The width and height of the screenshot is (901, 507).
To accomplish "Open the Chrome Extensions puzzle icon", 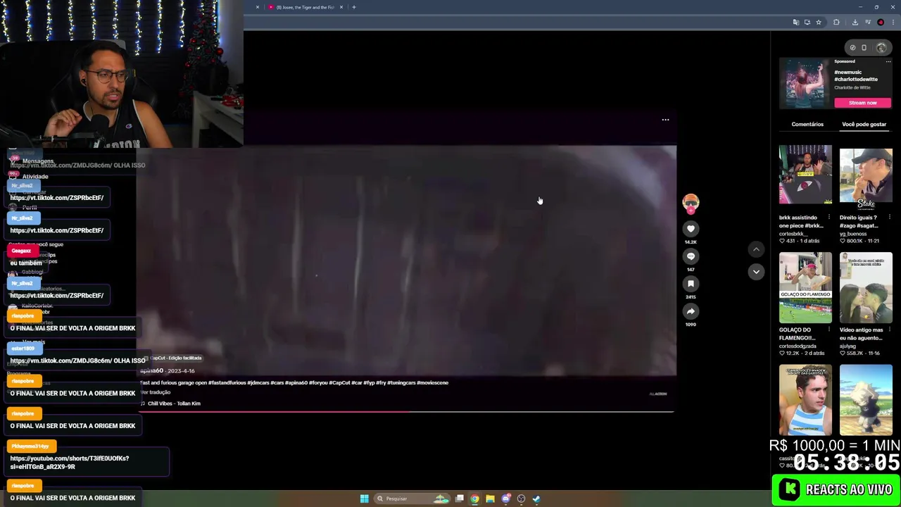I will click(x=836, y=23).
